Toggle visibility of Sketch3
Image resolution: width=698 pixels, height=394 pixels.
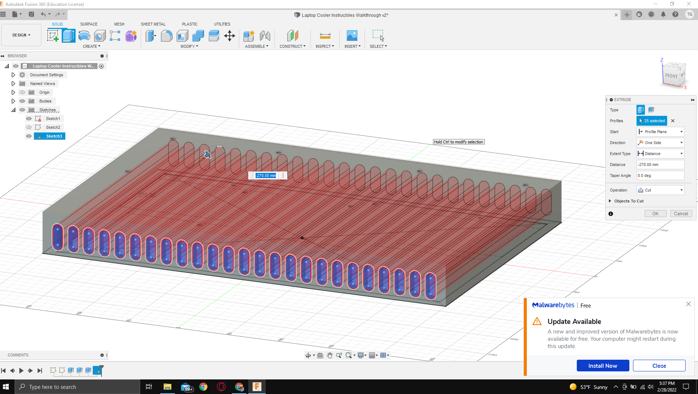[x=29, y=136]
